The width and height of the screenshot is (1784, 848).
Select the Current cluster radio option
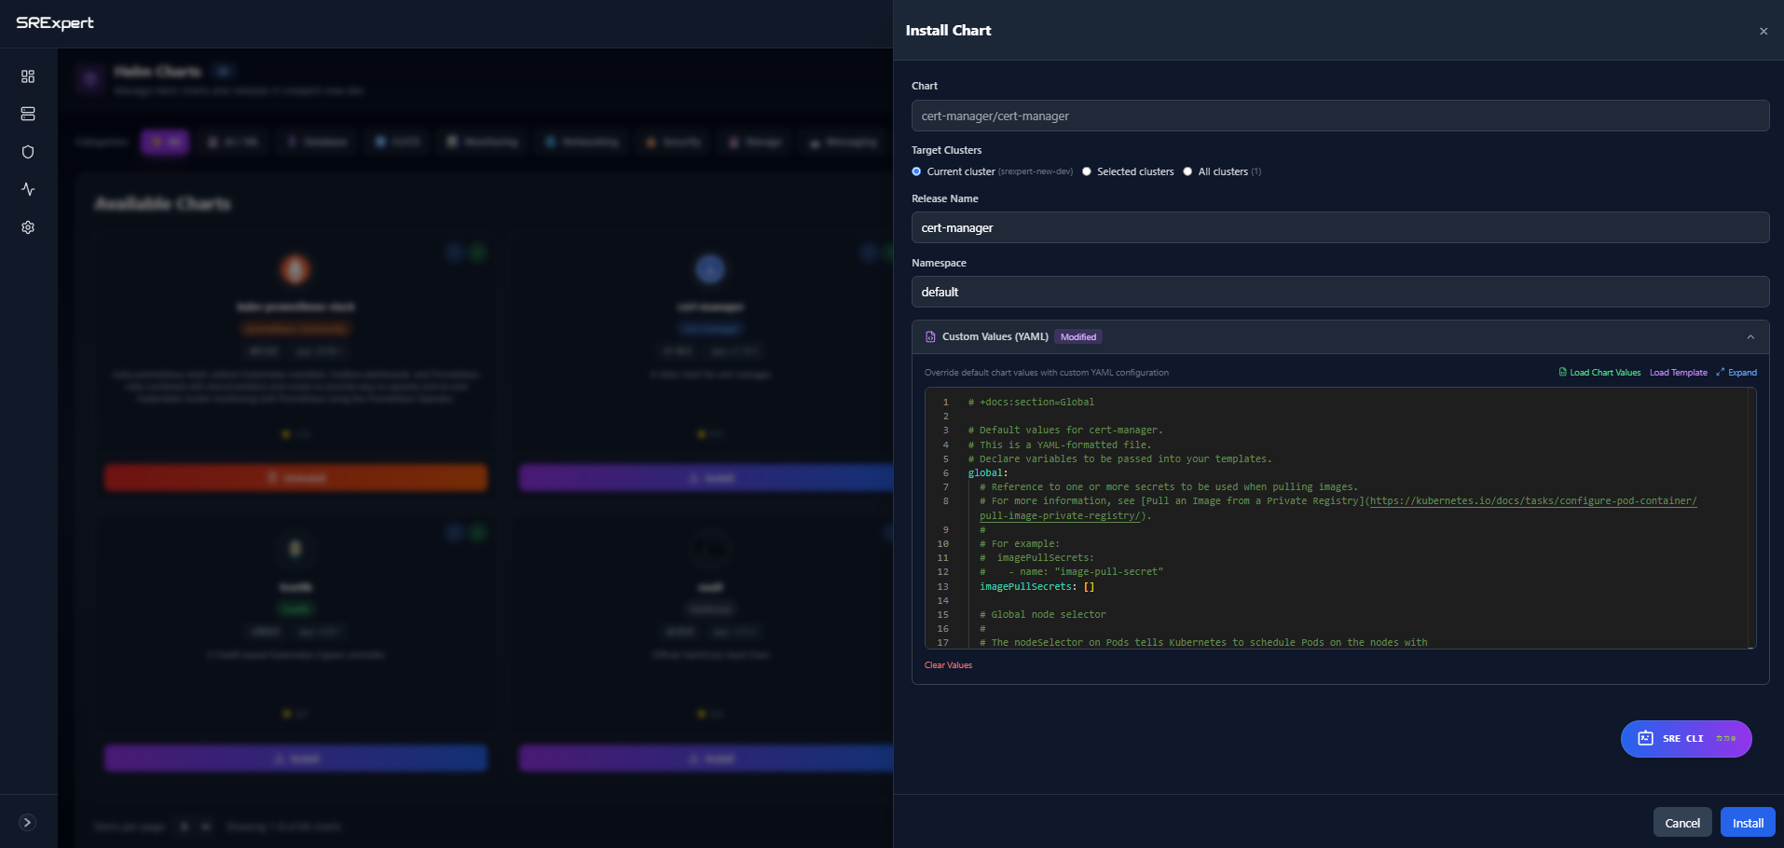(x=917, y=171)
